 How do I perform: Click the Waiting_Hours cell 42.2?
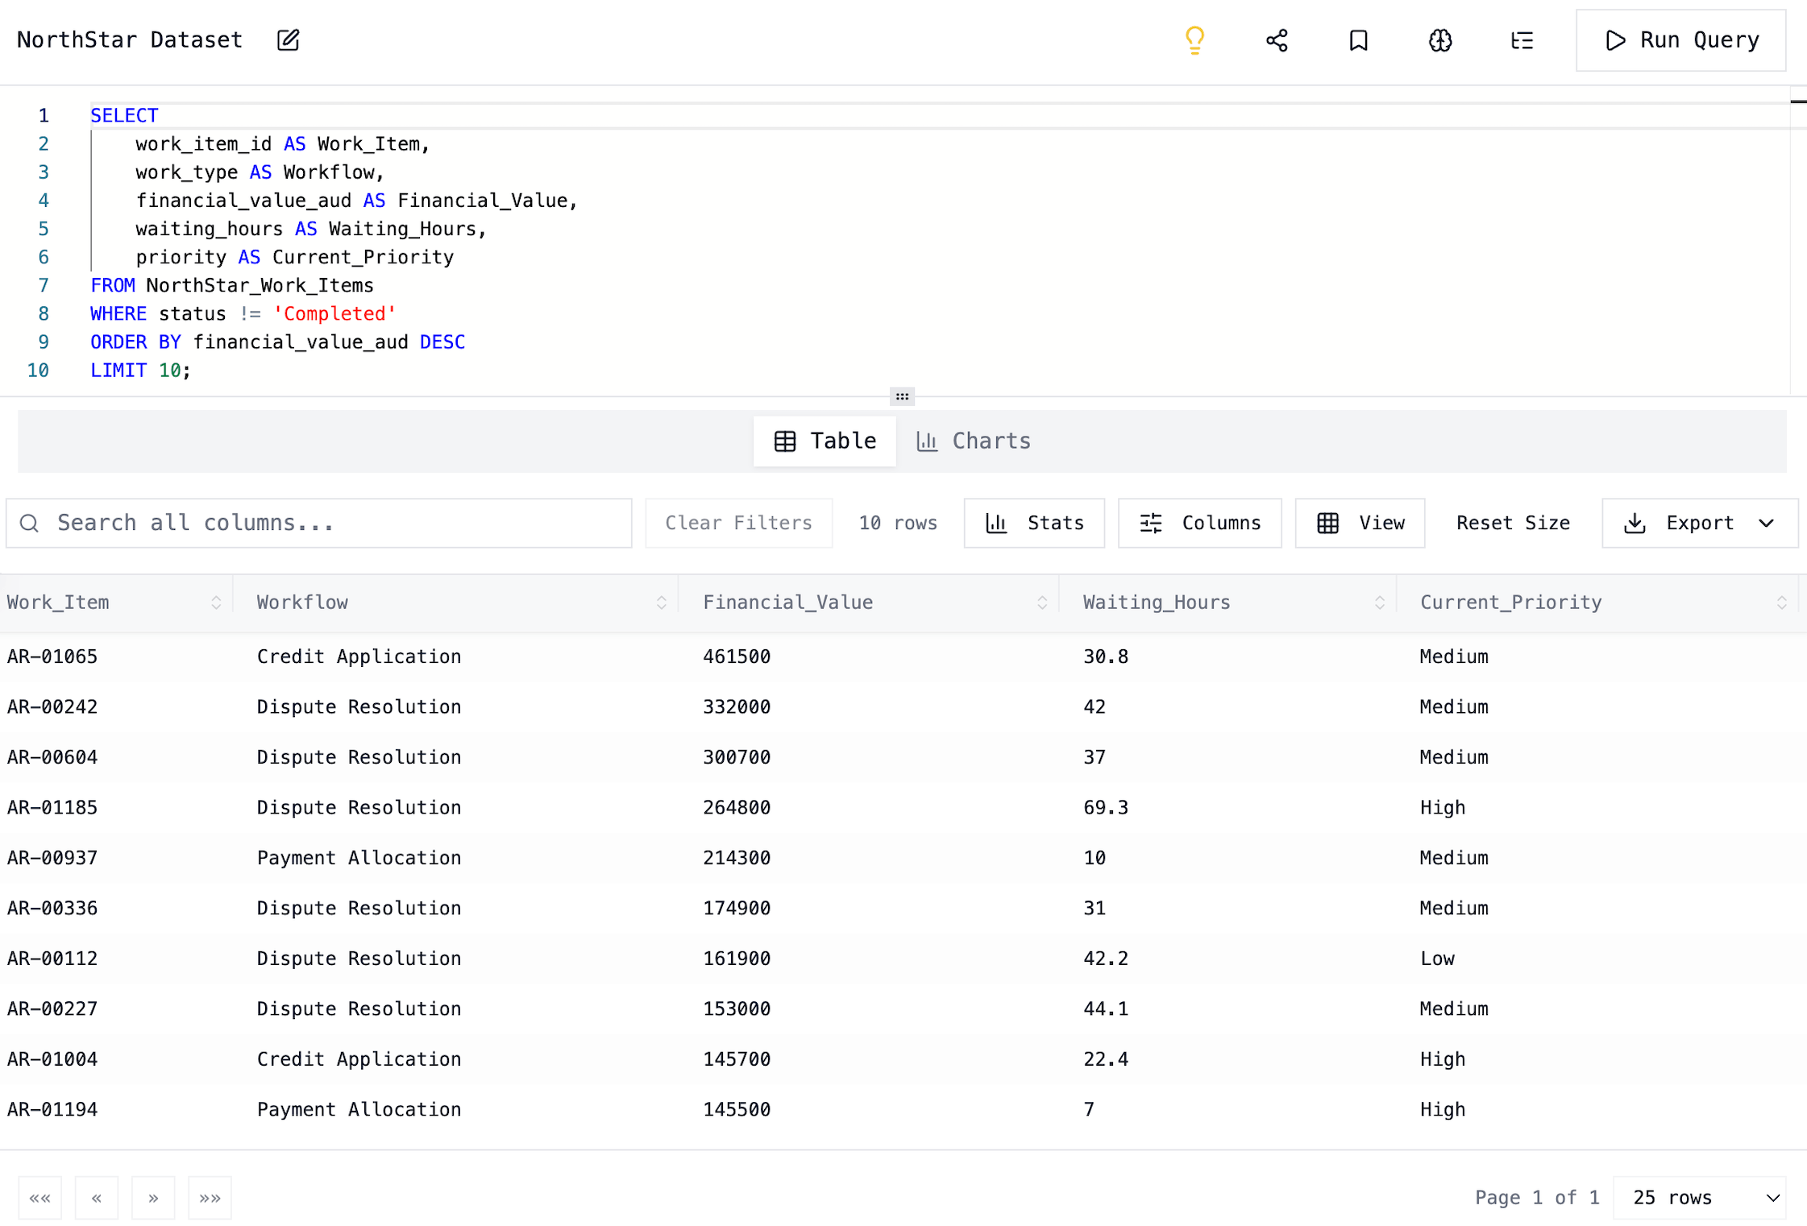point(1106,959)
